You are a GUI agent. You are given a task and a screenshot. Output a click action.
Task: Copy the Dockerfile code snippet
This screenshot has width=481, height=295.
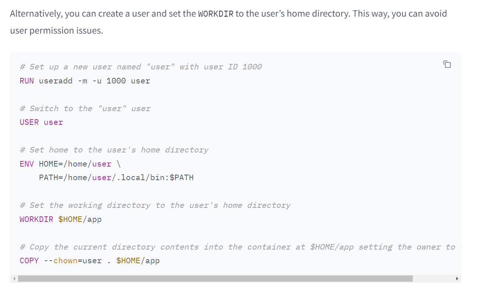(x=447, y=65)
